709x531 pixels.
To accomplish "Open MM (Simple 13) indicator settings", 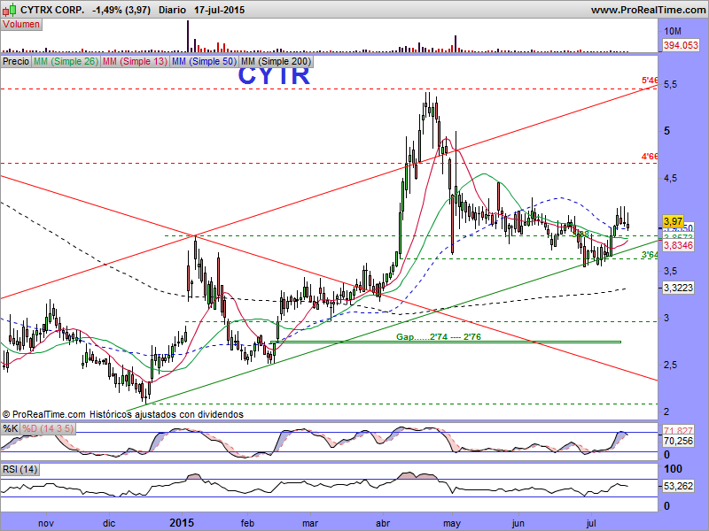I will (135, 61).
